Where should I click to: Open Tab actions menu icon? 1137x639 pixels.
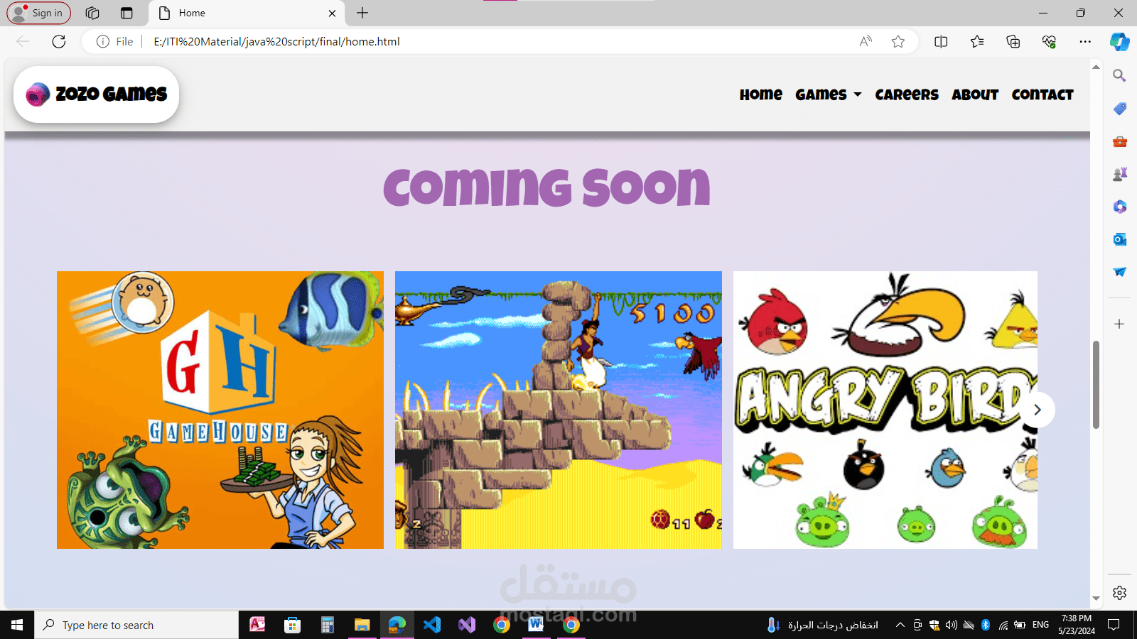(126, 13)
